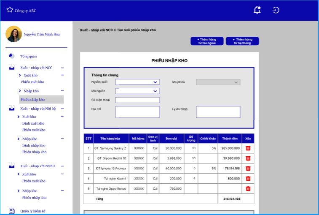Click the Công ty ABC title

(25, 11)
